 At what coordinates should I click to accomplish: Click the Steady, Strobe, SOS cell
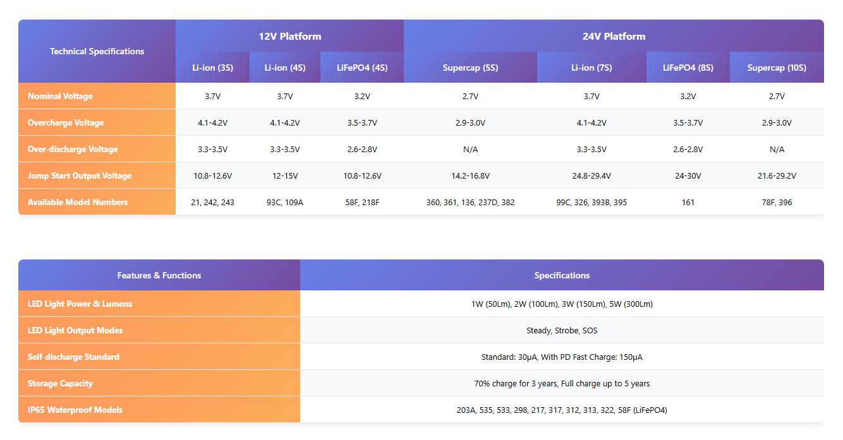pyautogui.click(x=562, y=330)
